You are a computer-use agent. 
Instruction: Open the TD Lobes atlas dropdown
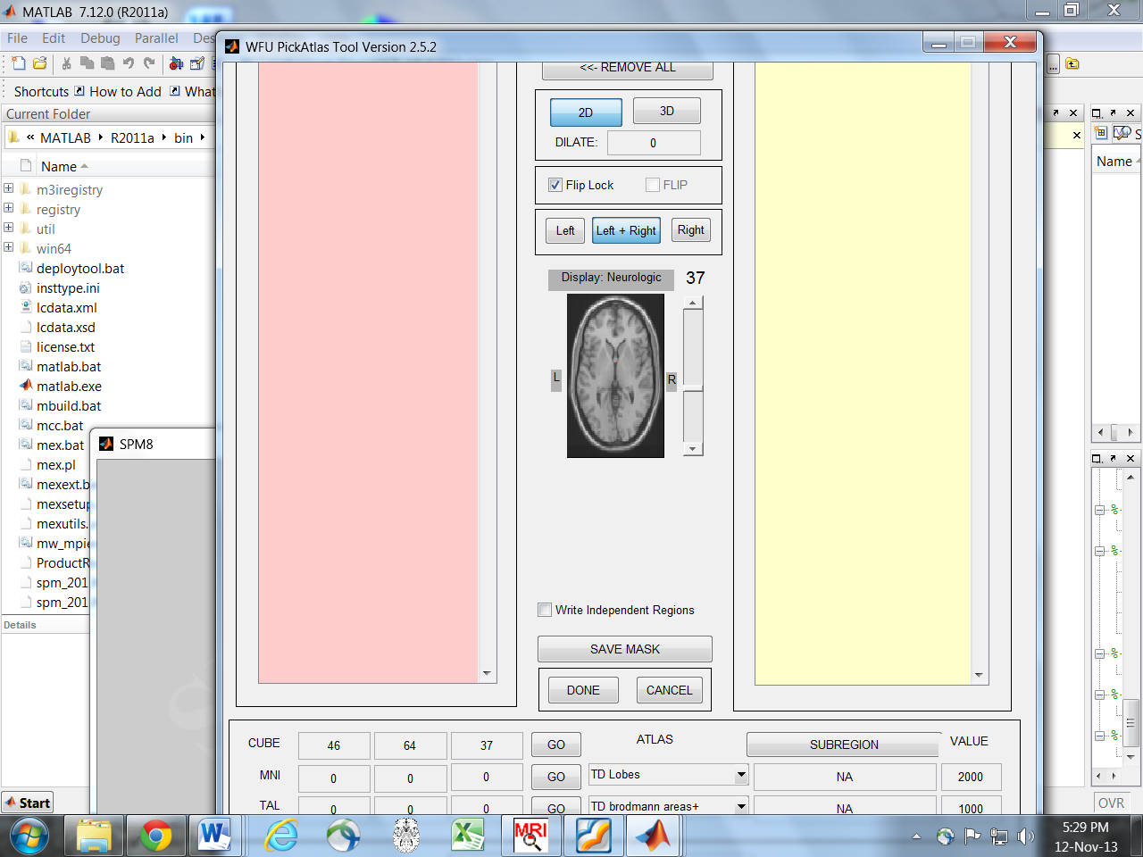tap(741, 775)
